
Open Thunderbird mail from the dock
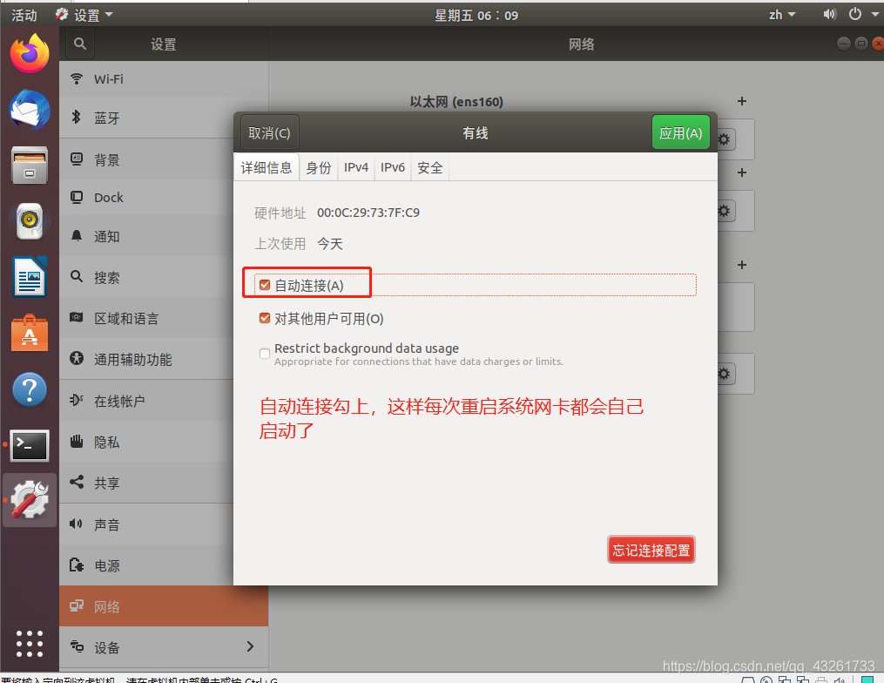(30, 110)
